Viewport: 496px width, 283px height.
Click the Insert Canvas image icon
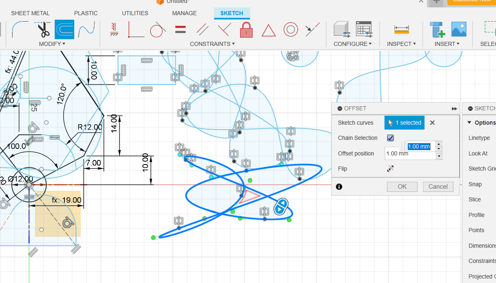(459, 30)
